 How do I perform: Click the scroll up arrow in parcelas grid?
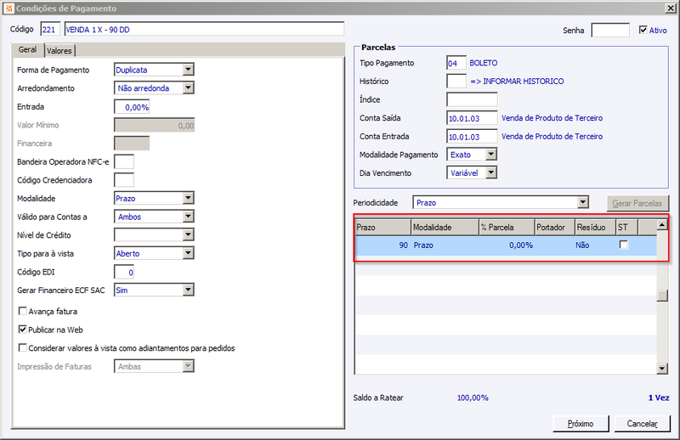coord(662,225)
